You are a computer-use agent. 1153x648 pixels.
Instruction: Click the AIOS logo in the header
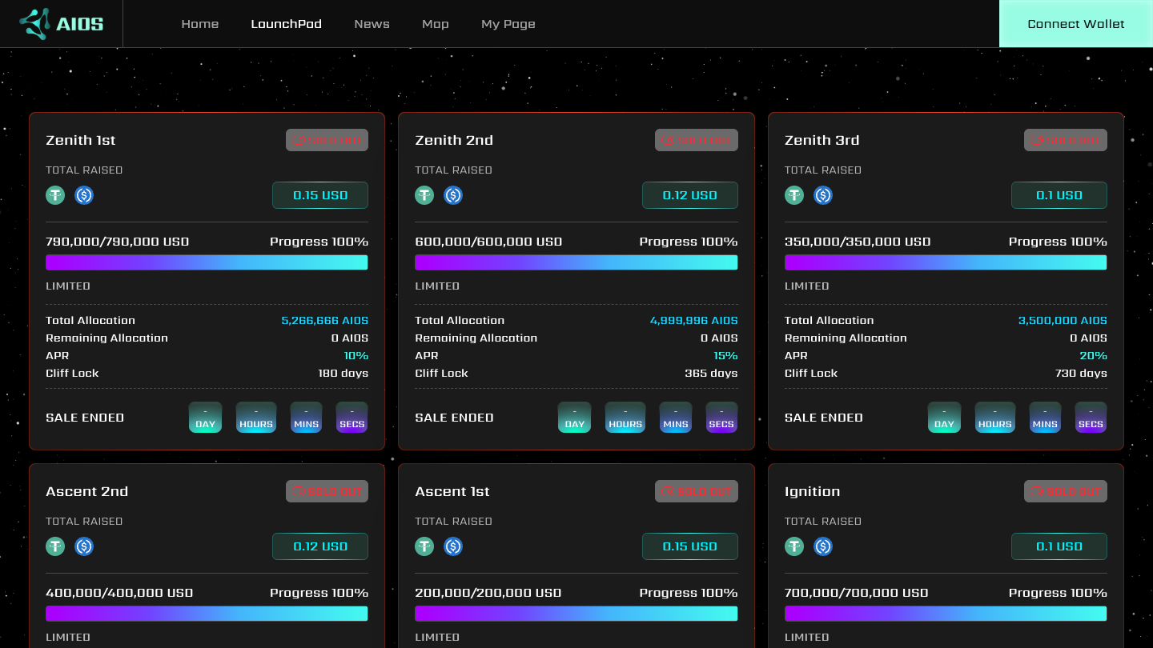click(x=62, y=24)
